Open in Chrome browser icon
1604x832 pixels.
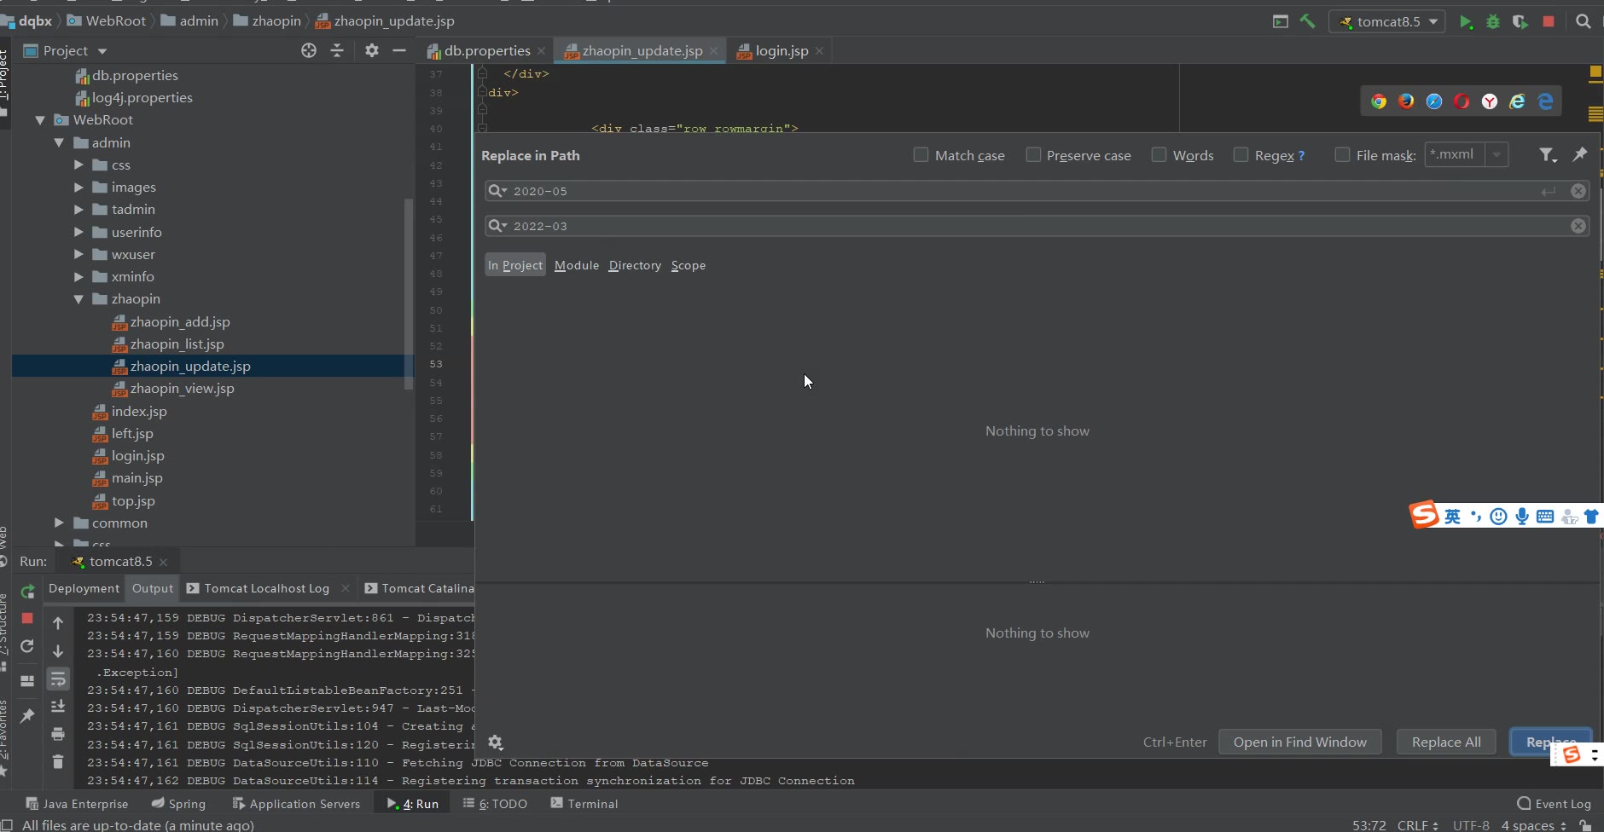click(x=1379, y=101)
